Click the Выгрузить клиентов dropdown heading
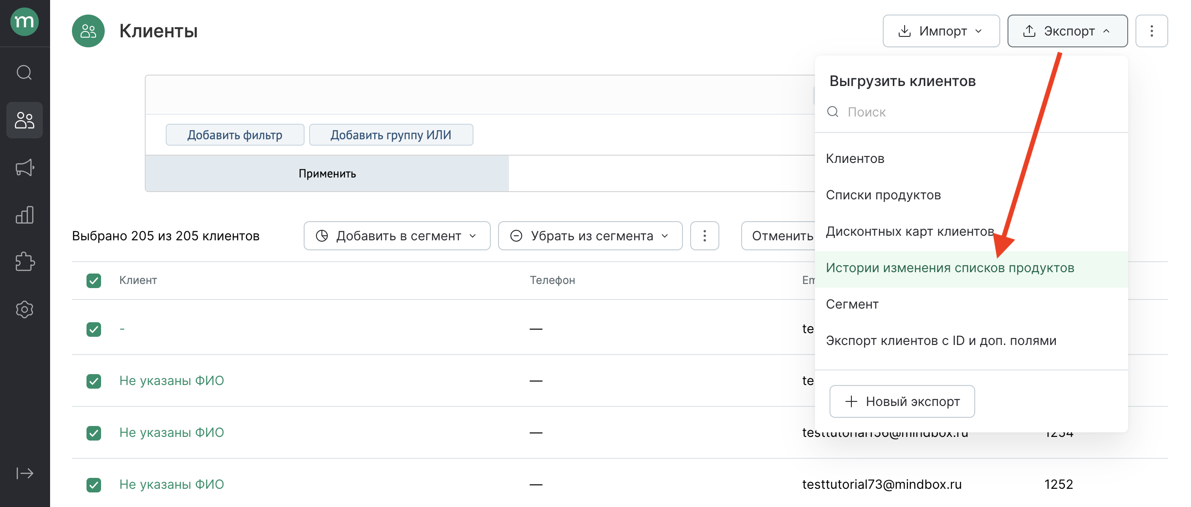 (x=902, y=81)
